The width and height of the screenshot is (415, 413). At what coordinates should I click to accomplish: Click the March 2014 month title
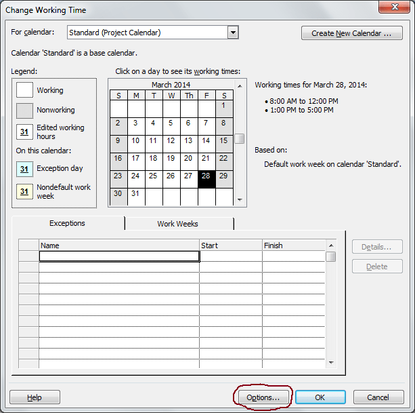click(171, 85)
